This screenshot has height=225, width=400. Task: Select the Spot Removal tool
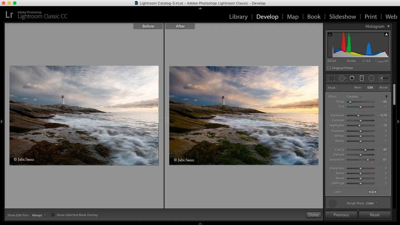coord(342,78)
